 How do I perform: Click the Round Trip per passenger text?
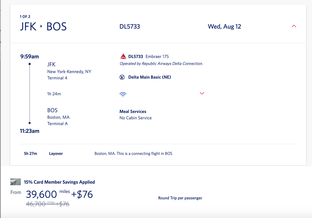180,198
